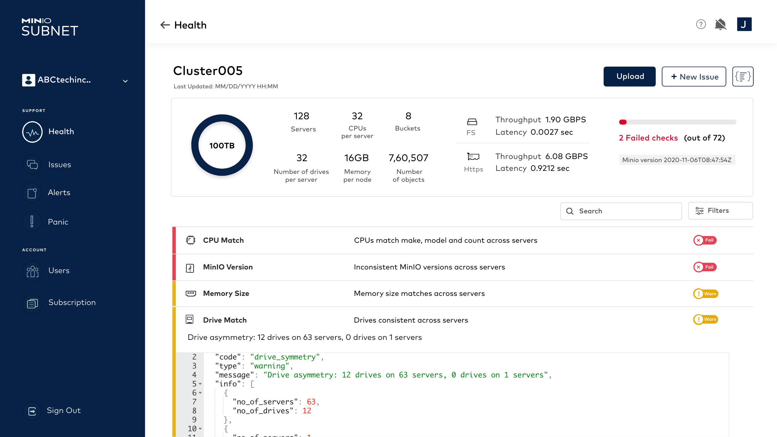This screenshot has height=437, width=777.
Task: Collapse JSON fold arrow on line 6
Action: 200,393
